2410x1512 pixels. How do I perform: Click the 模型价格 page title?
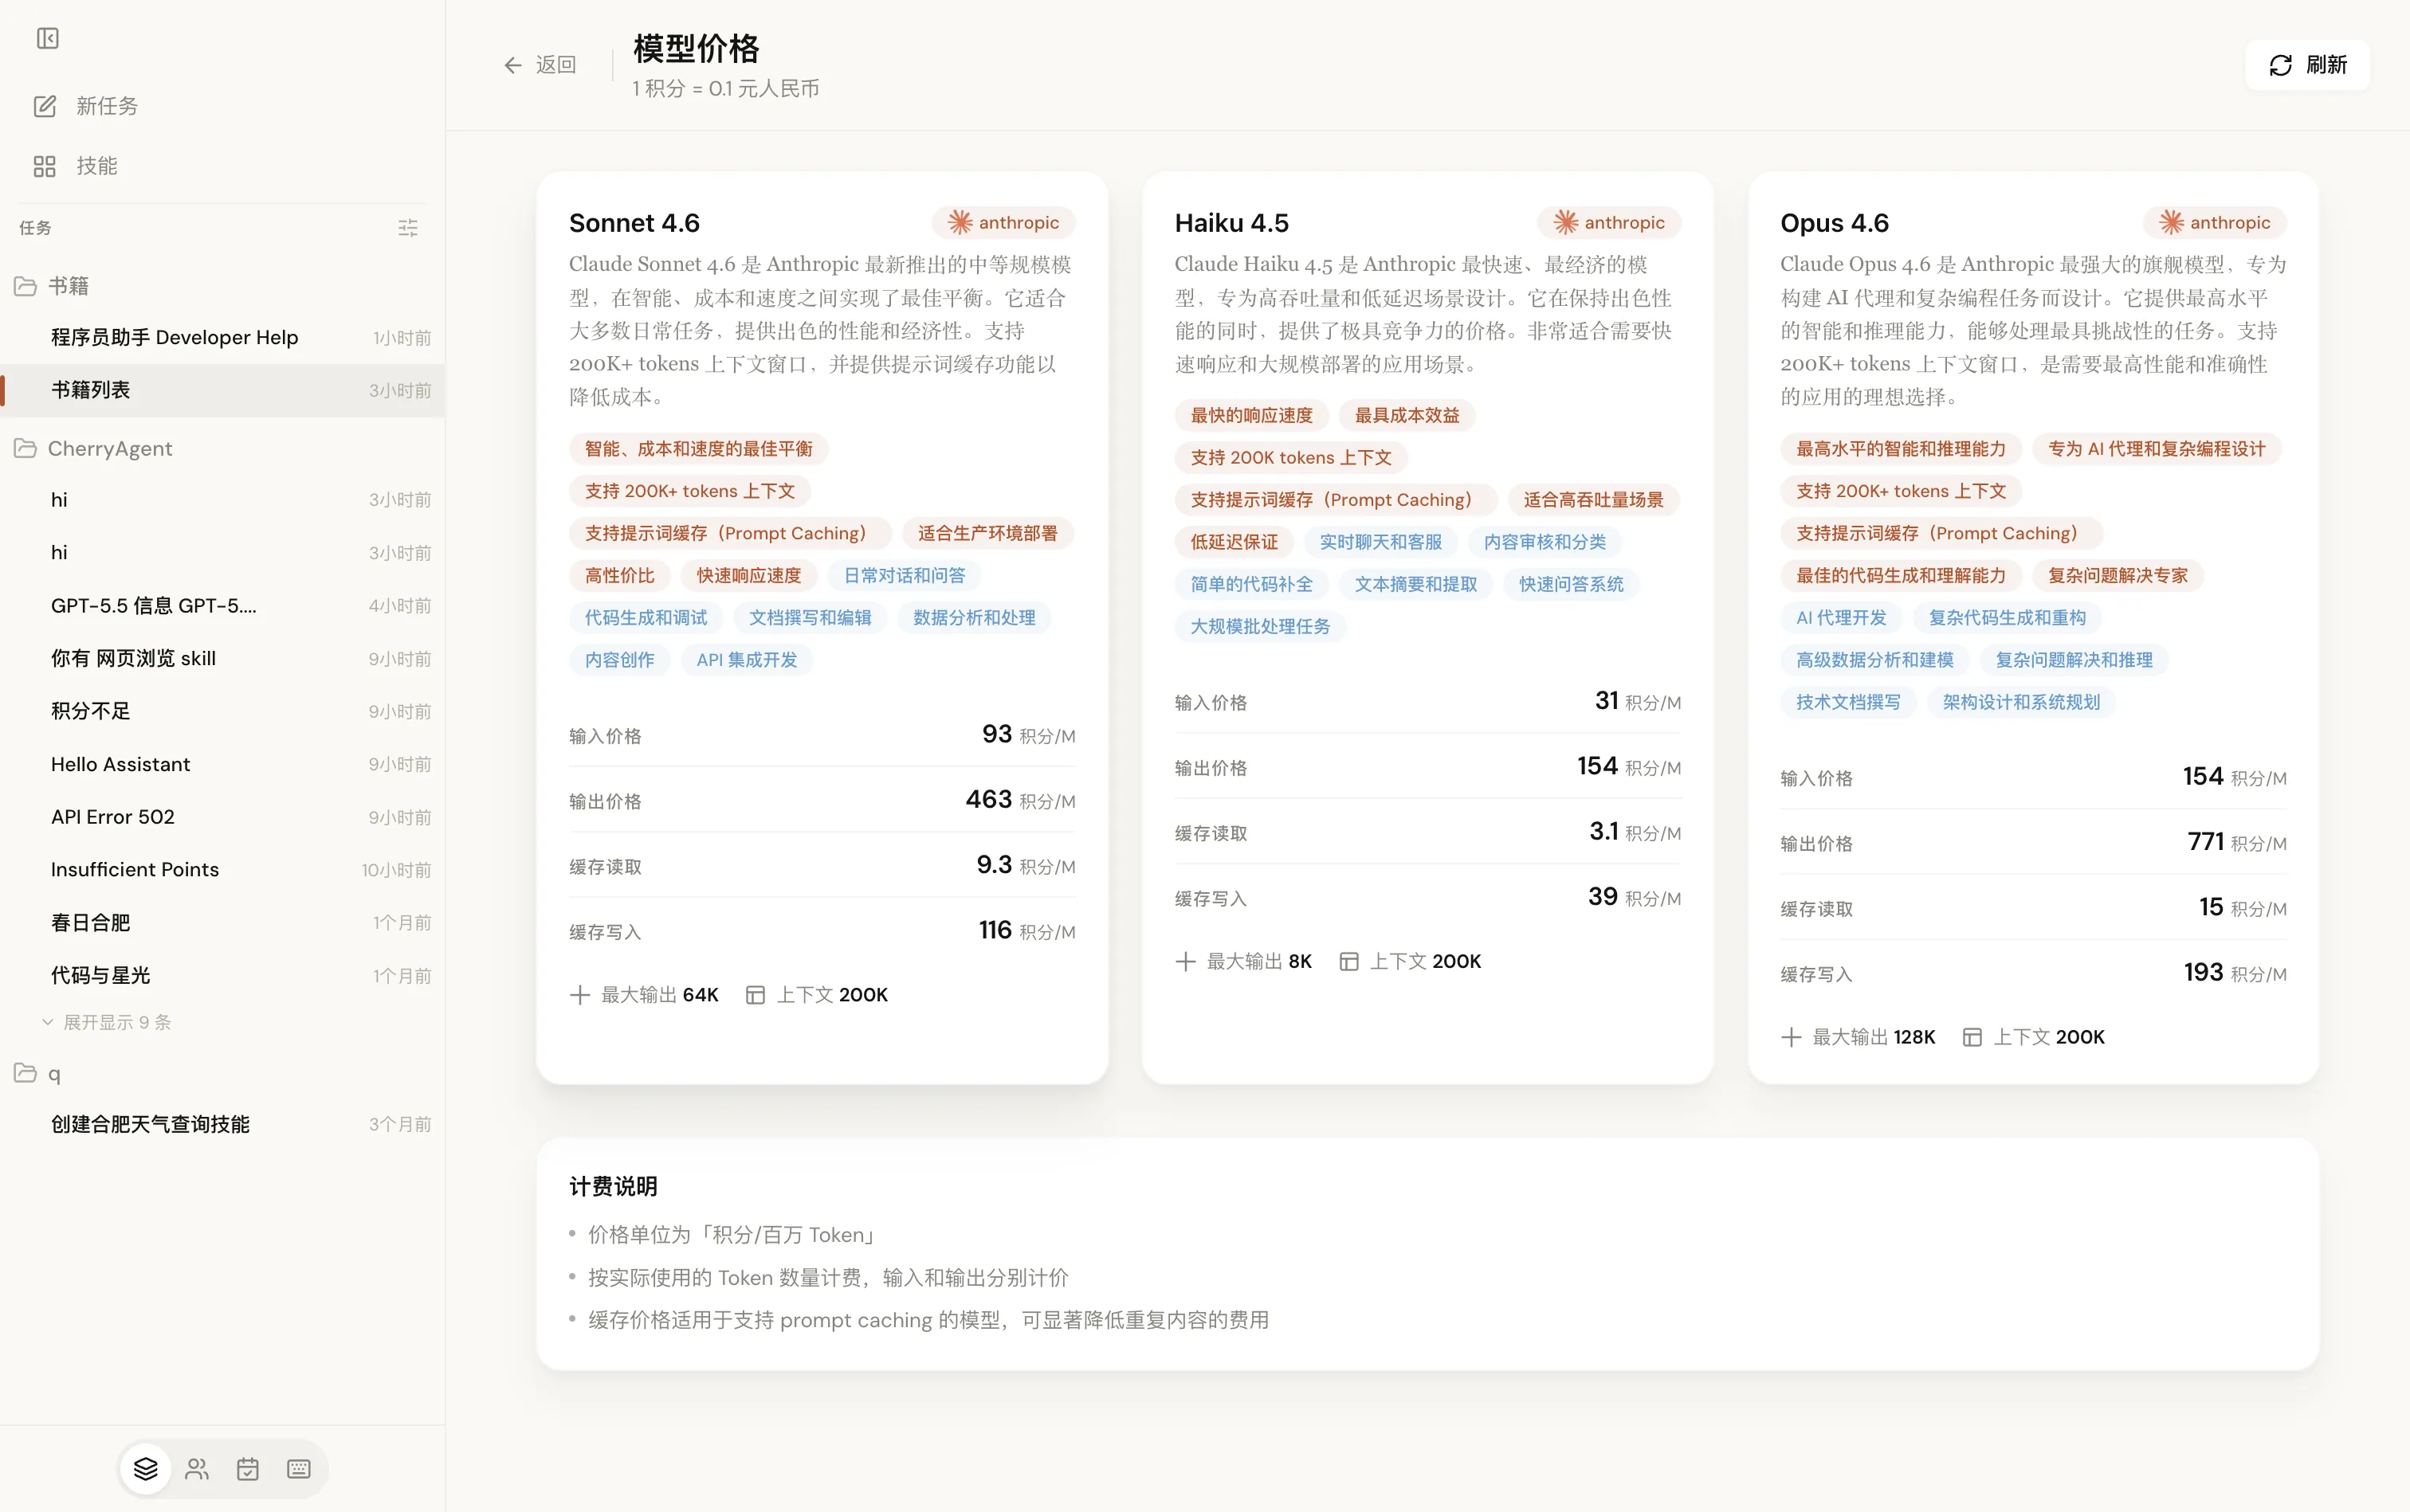697,48
